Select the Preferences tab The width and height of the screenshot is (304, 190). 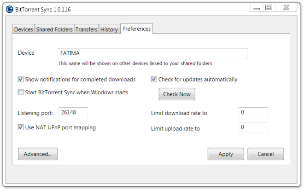tap(136, 29)
